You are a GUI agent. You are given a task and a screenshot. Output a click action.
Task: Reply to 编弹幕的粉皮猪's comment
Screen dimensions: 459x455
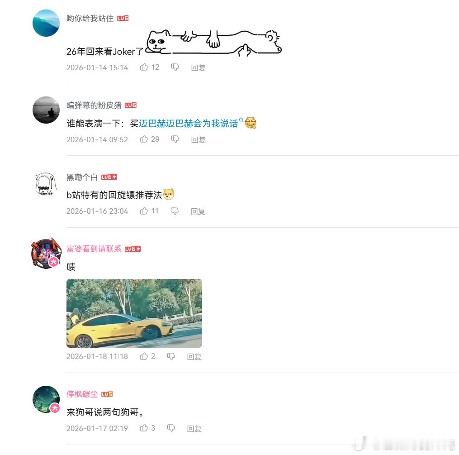tap(198, 139)
